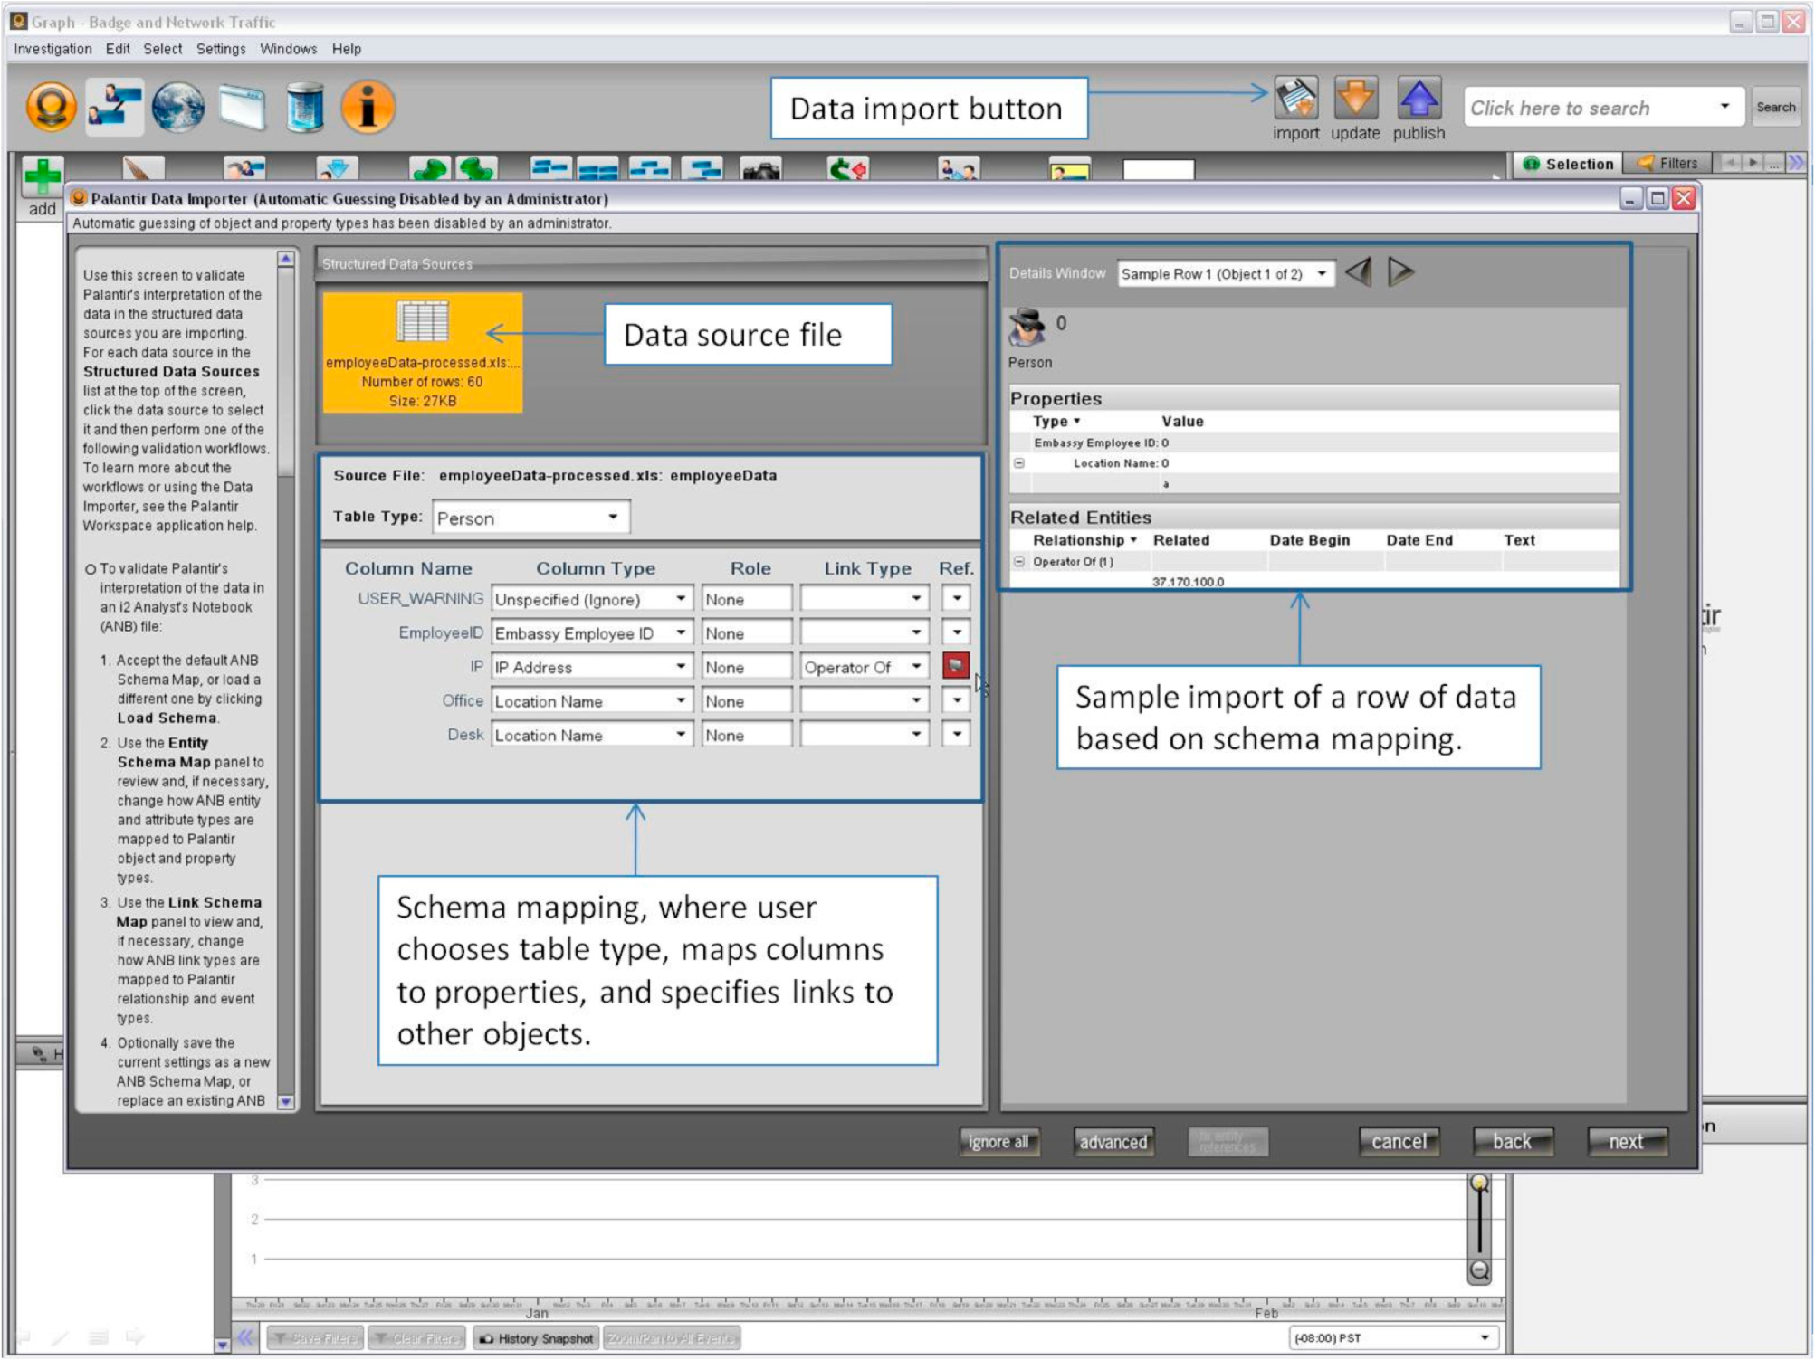Click the History Snapshot button
Screen dimensions: 1815x1360
pos(536,1338)
